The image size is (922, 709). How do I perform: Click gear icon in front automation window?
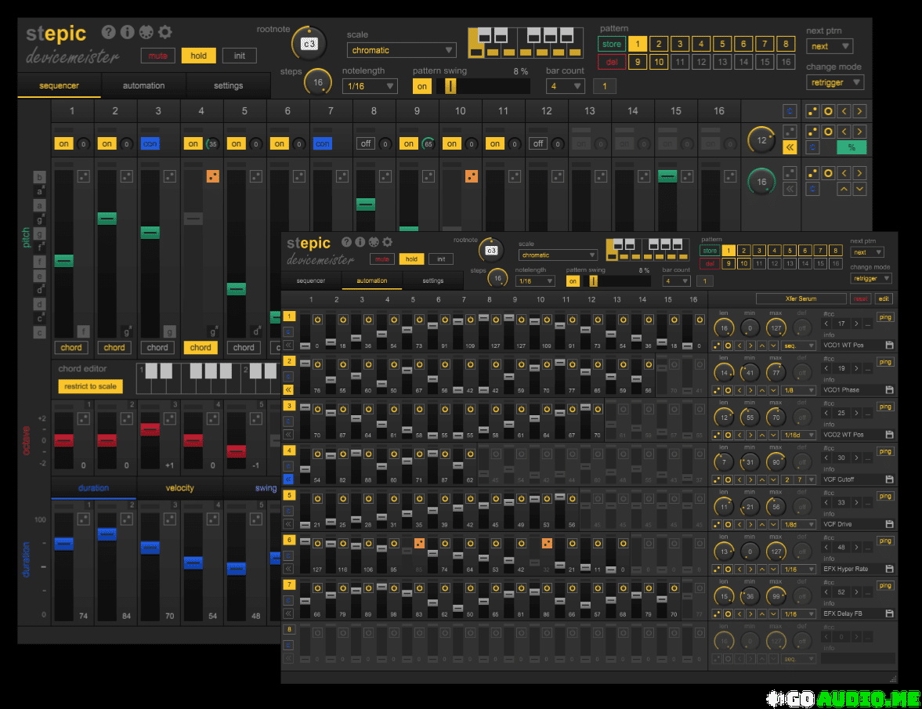point(387,241)
